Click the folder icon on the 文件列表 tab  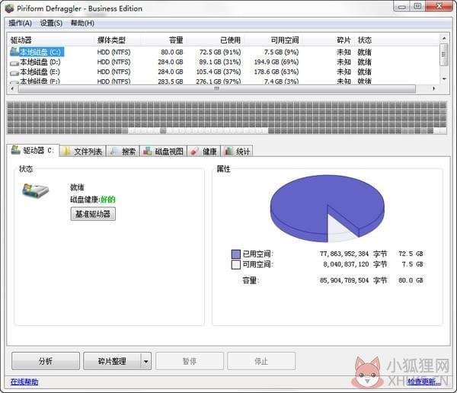point(67,151)
